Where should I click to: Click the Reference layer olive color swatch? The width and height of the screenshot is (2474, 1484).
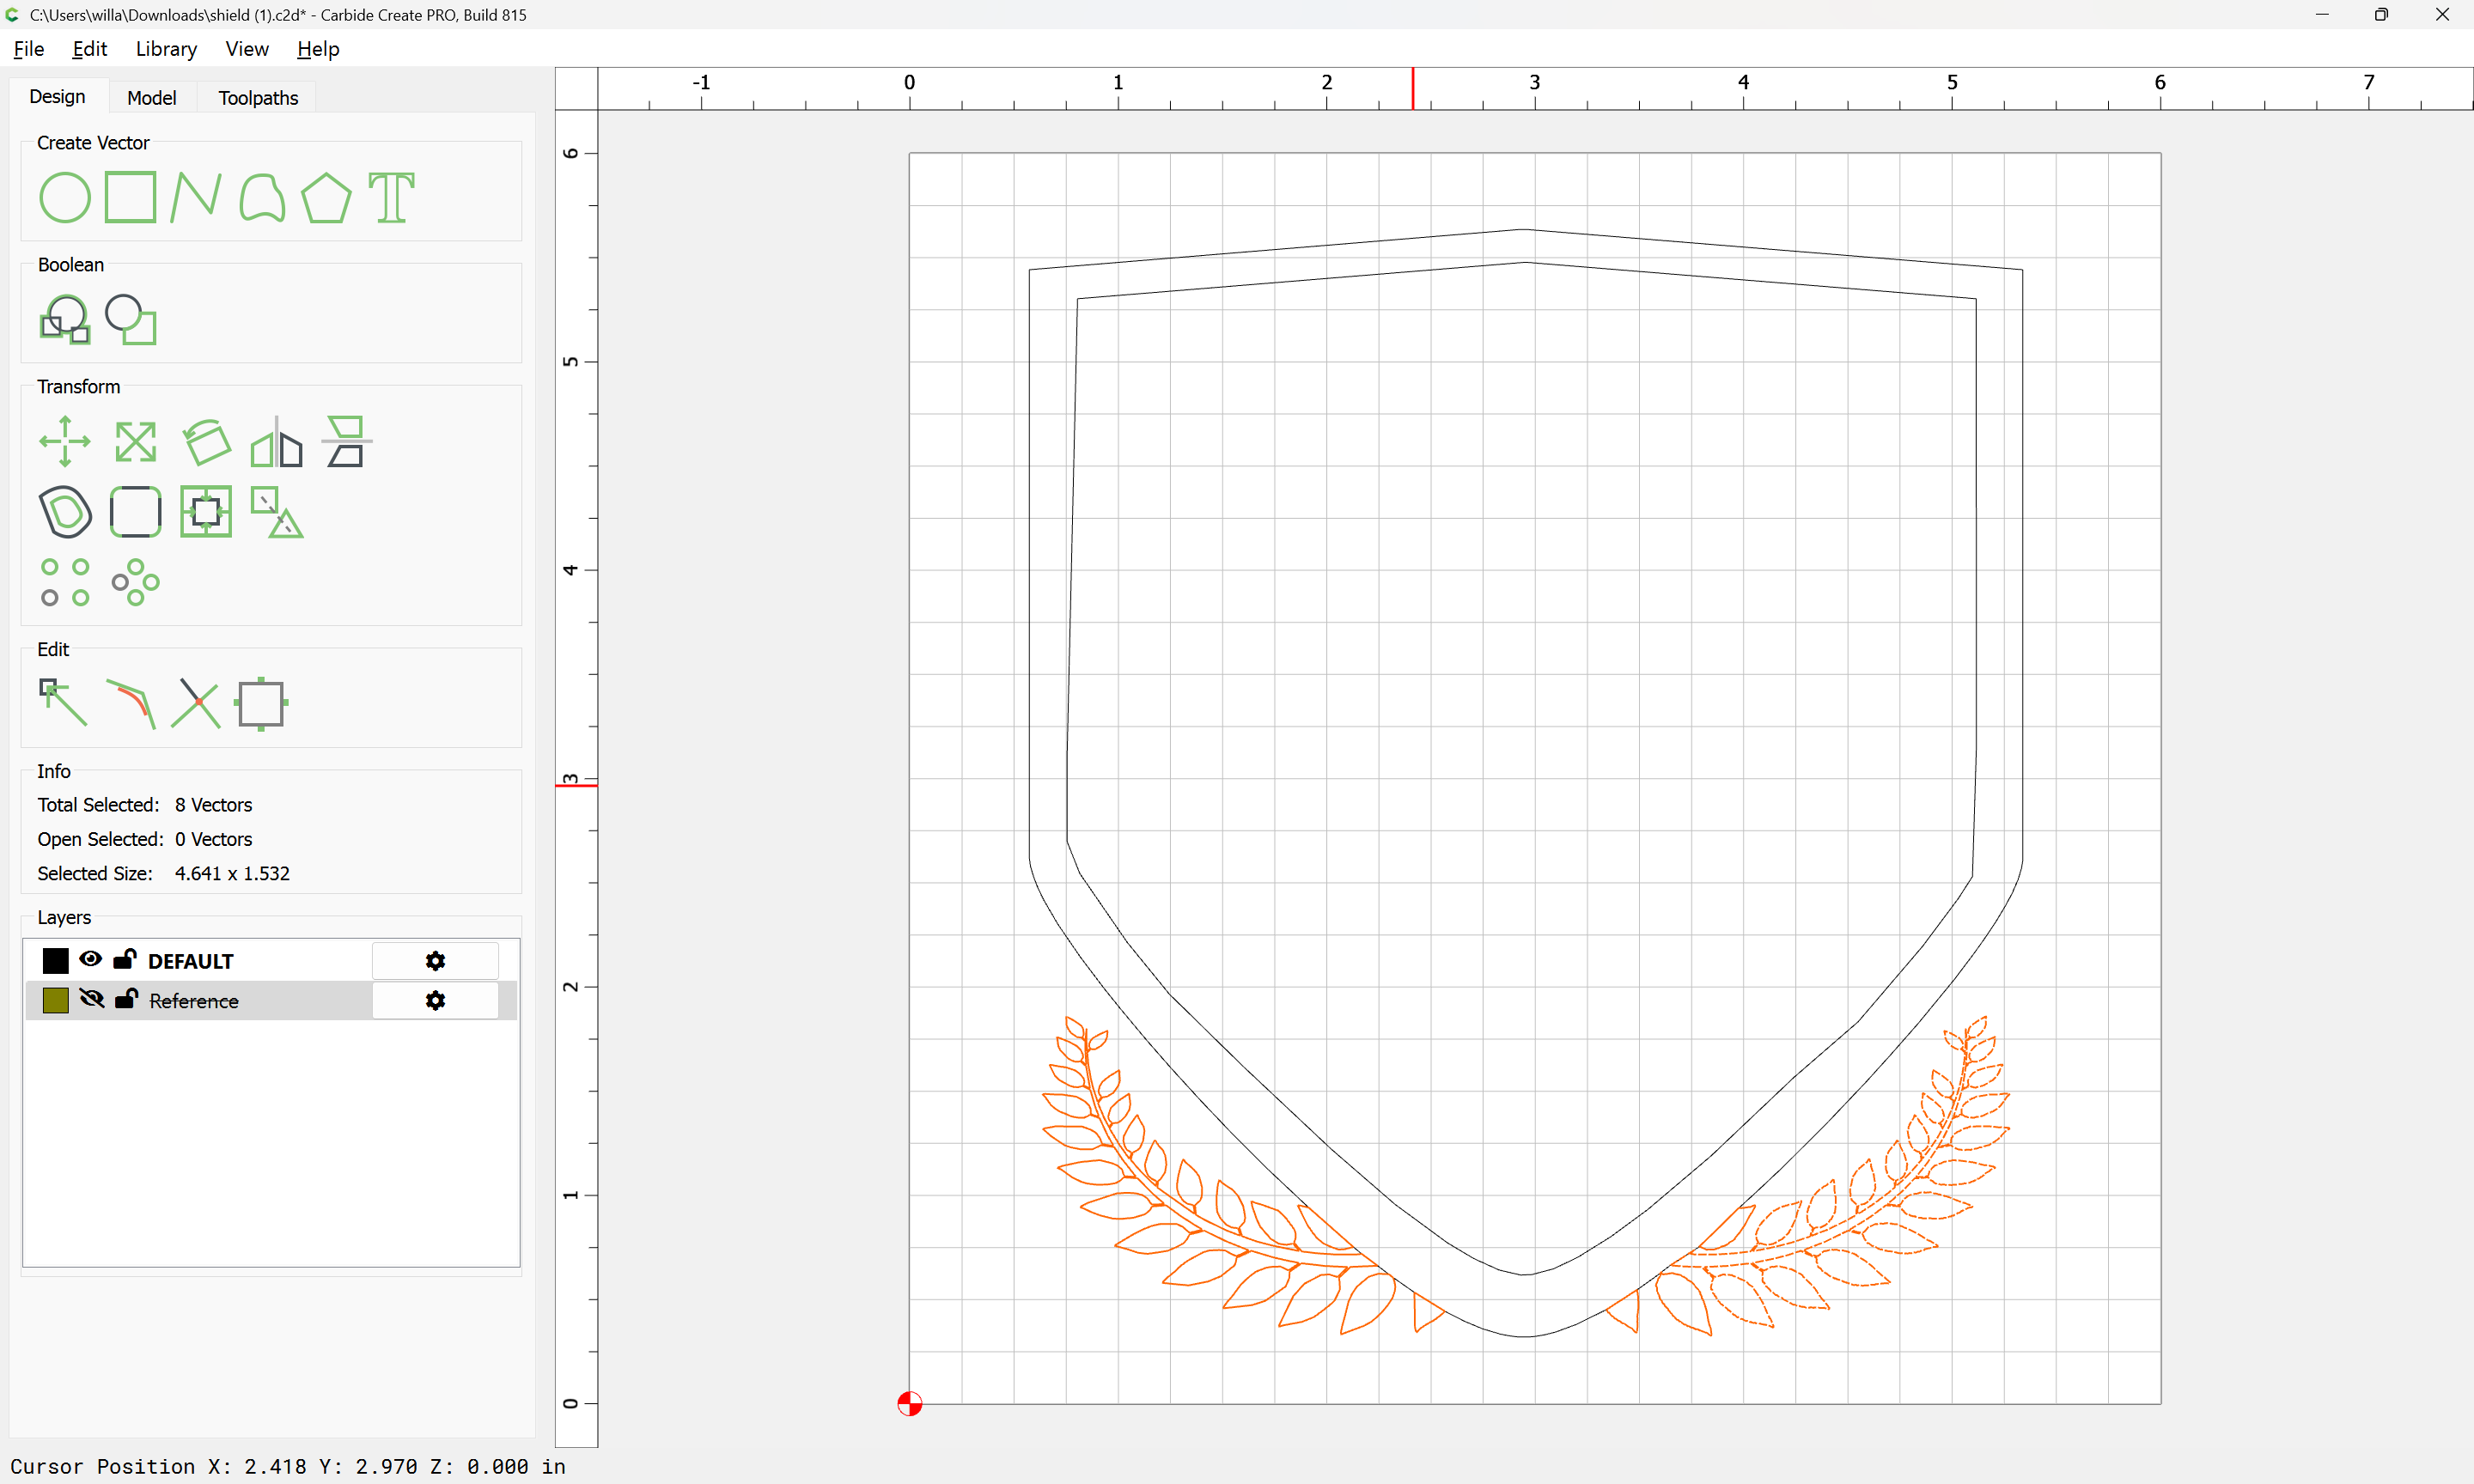(x=56, y=1001)
